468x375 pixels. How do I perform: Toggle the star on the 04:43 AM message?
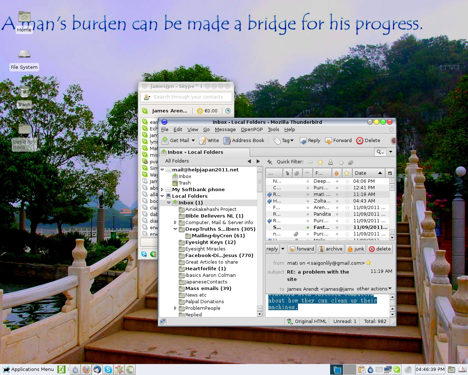[347, 201]
